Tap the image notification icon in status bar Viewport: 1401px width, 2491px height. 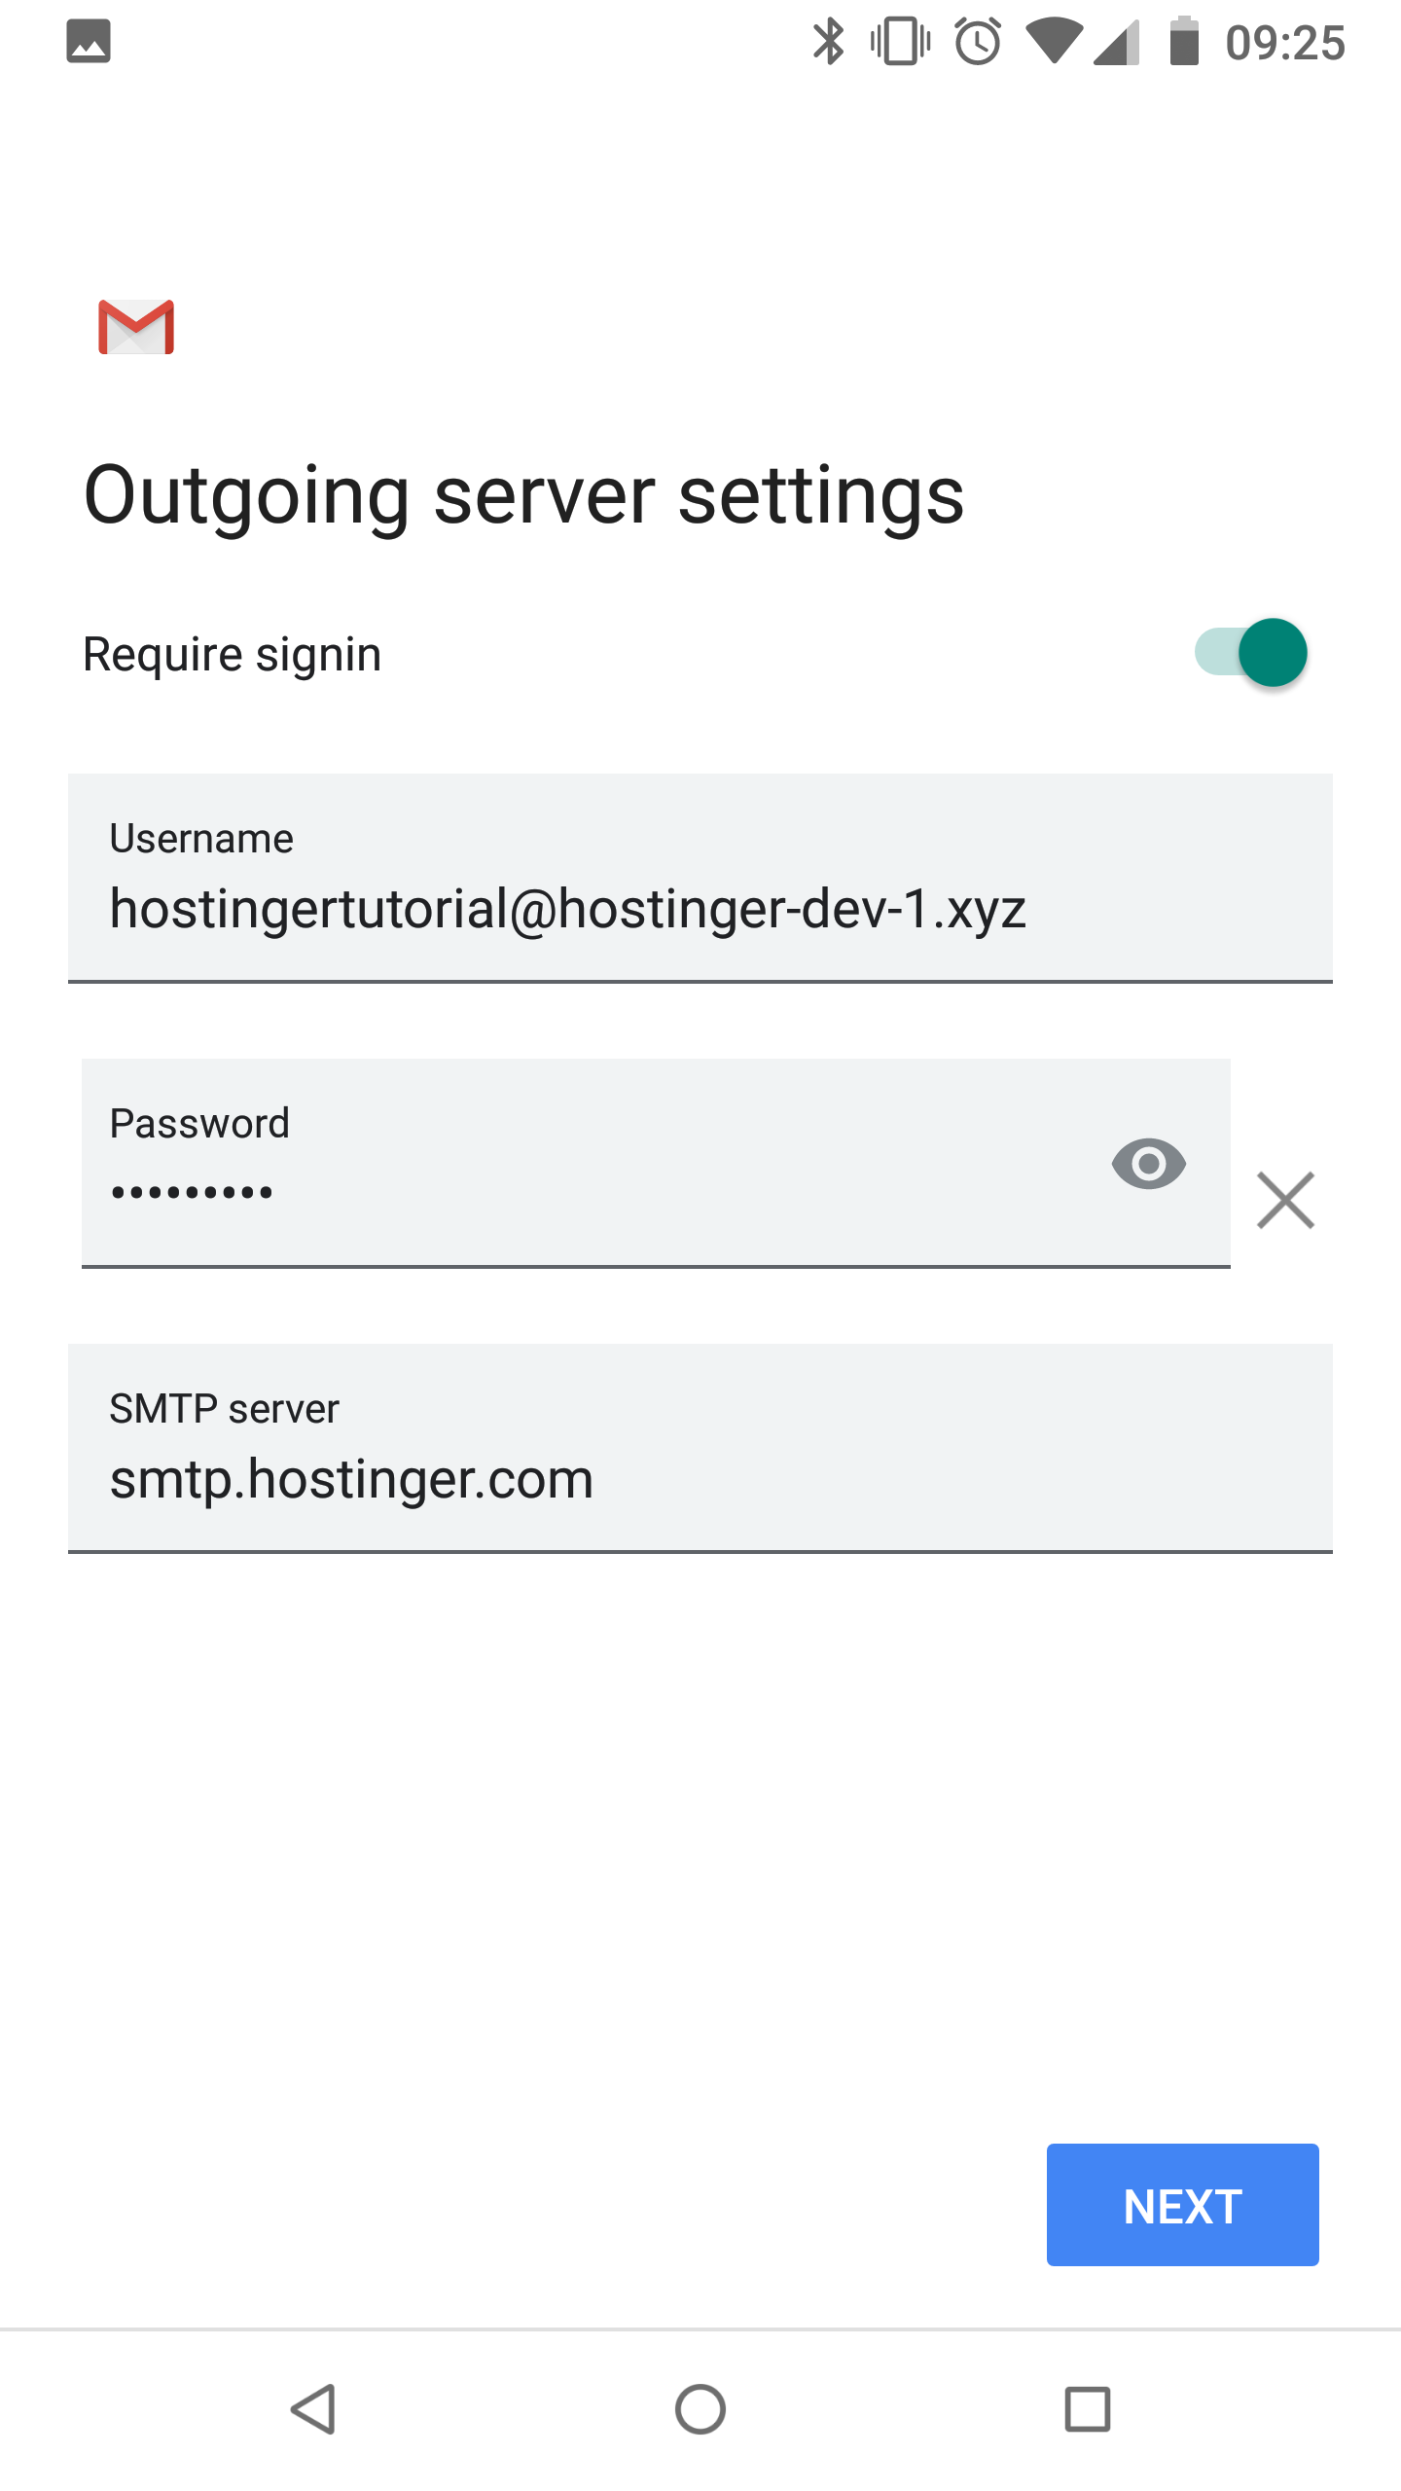tap(89, 42)
